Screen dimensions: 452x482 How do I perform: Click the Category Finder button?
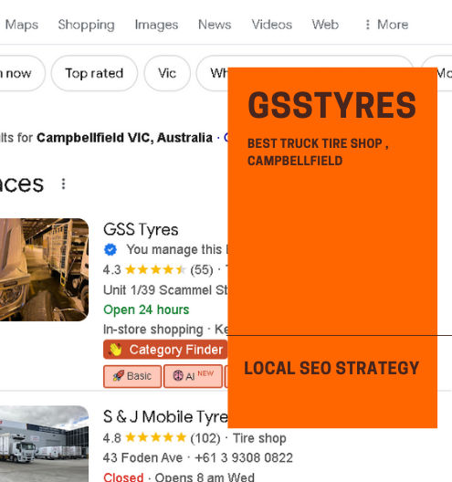(165, 350)
